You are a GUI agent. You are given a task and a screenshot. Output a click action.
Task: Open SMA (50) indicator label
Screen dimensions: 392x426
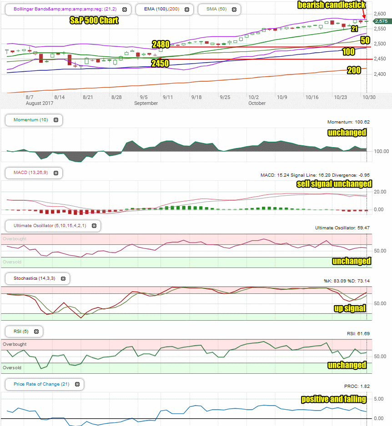pyautogui.click(x=216, y=9)
